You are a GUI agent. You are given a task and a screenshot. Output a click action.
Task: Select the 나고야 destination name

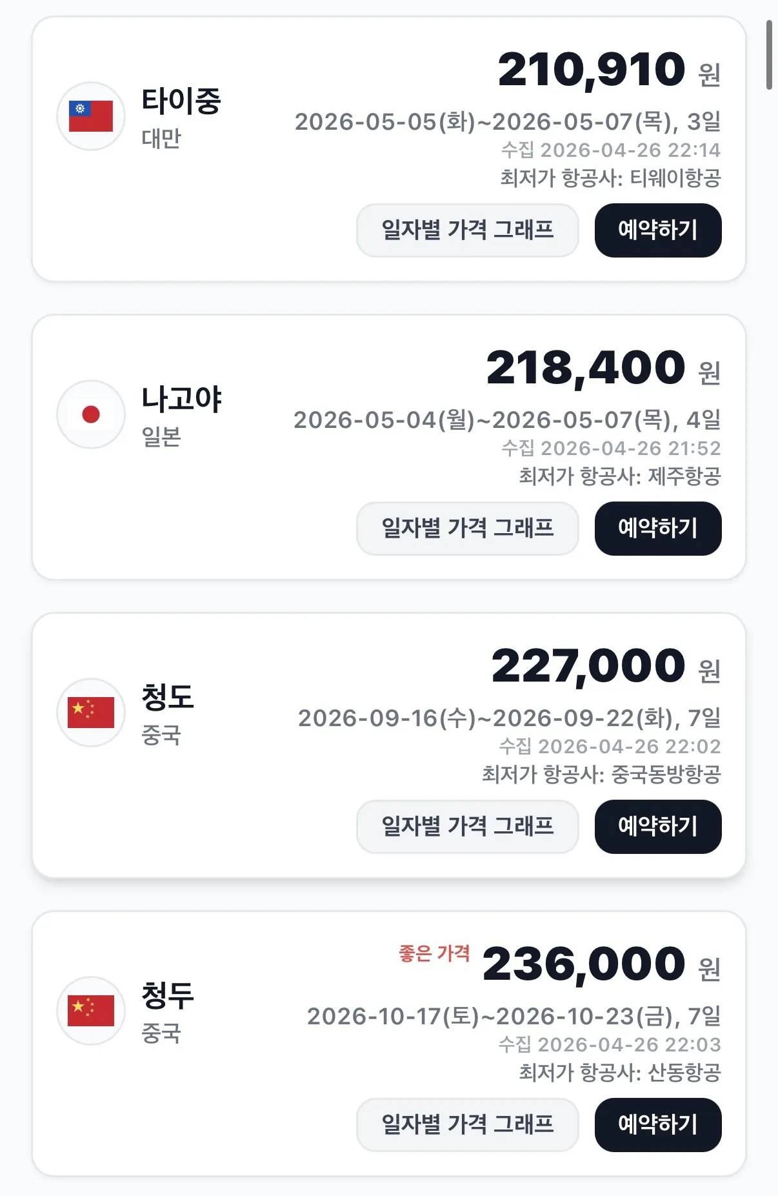(181, 400)
